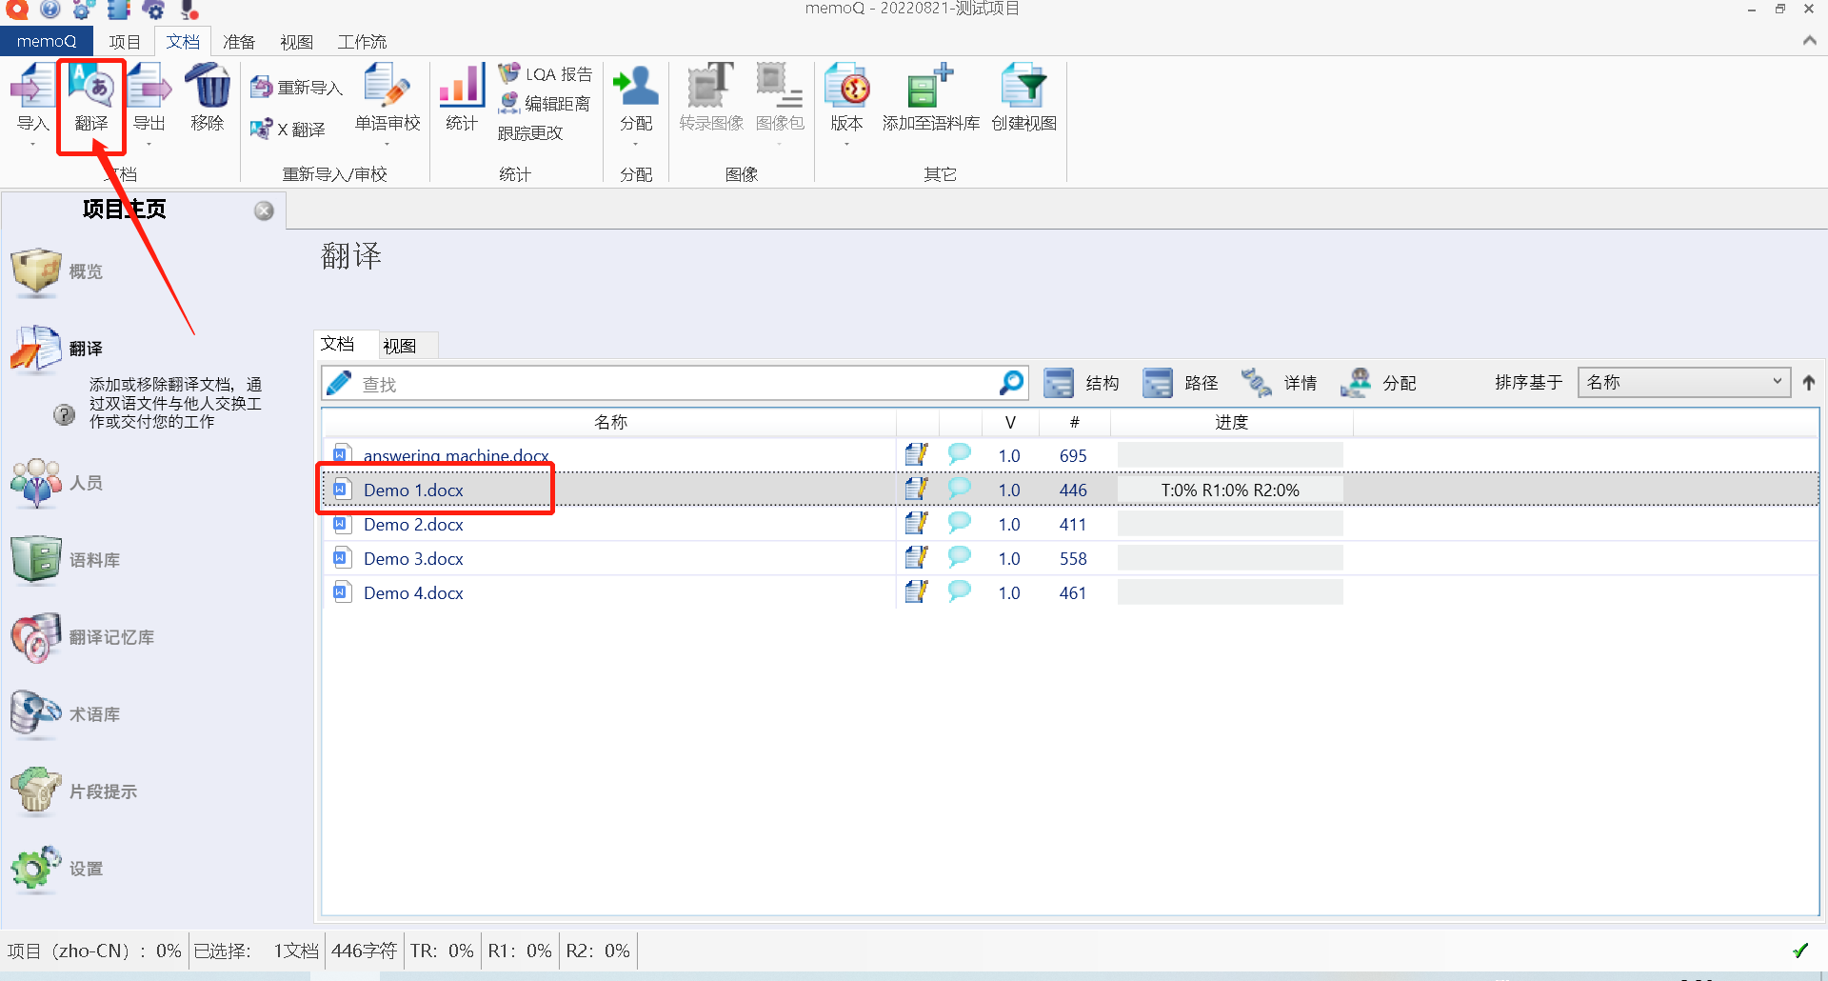Open 翻译记忆库 (Translation Memories) sidebar item
The height and width of the screenshot is (981, 1828).
(82, 637)
